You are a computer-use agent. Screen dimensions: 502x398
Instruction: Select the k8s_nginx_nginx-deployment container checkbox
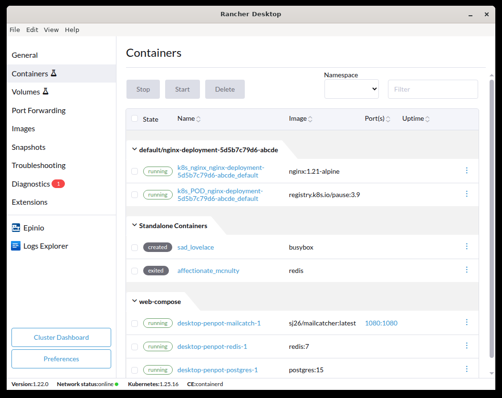[x=135, y=171]
